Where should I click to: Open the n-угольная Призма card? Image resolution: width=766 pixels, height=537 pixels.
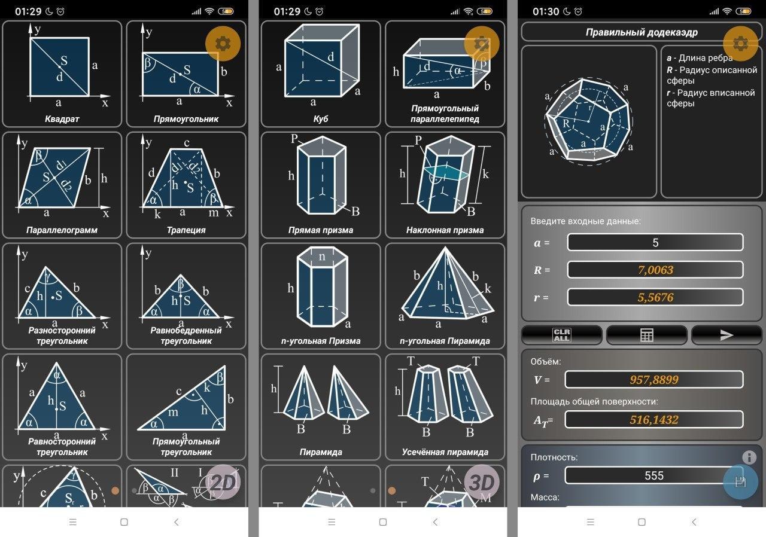click(x=321, y=296)
